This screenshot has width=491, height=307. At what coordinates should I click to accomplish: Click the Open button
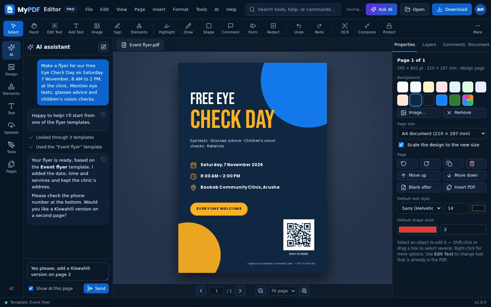coord(415,9)
